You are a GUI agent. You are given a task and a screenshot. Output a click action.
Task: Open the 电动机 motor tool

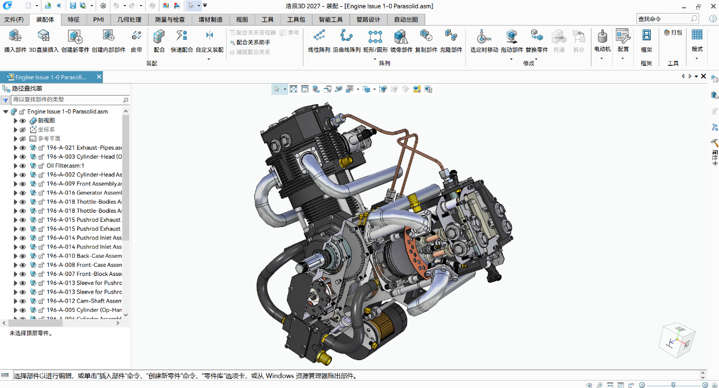[602, 37]
